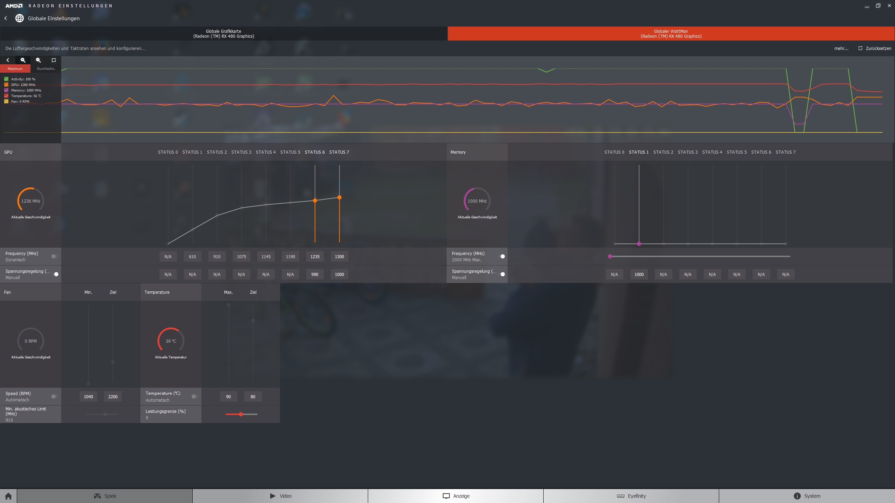This screenshot has height=503, width=895.
Task: Go back using the top-left back arrow
Action: coord(6,18)
